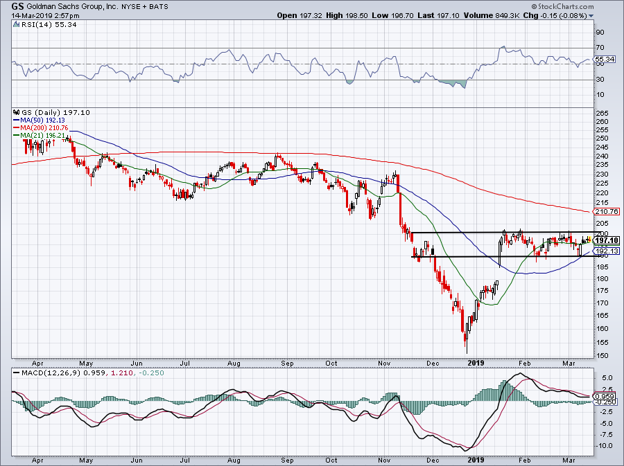Click the RSI(14) 55.34 legend text
Viewport: 624px width, 466px height.
(48, 25)
